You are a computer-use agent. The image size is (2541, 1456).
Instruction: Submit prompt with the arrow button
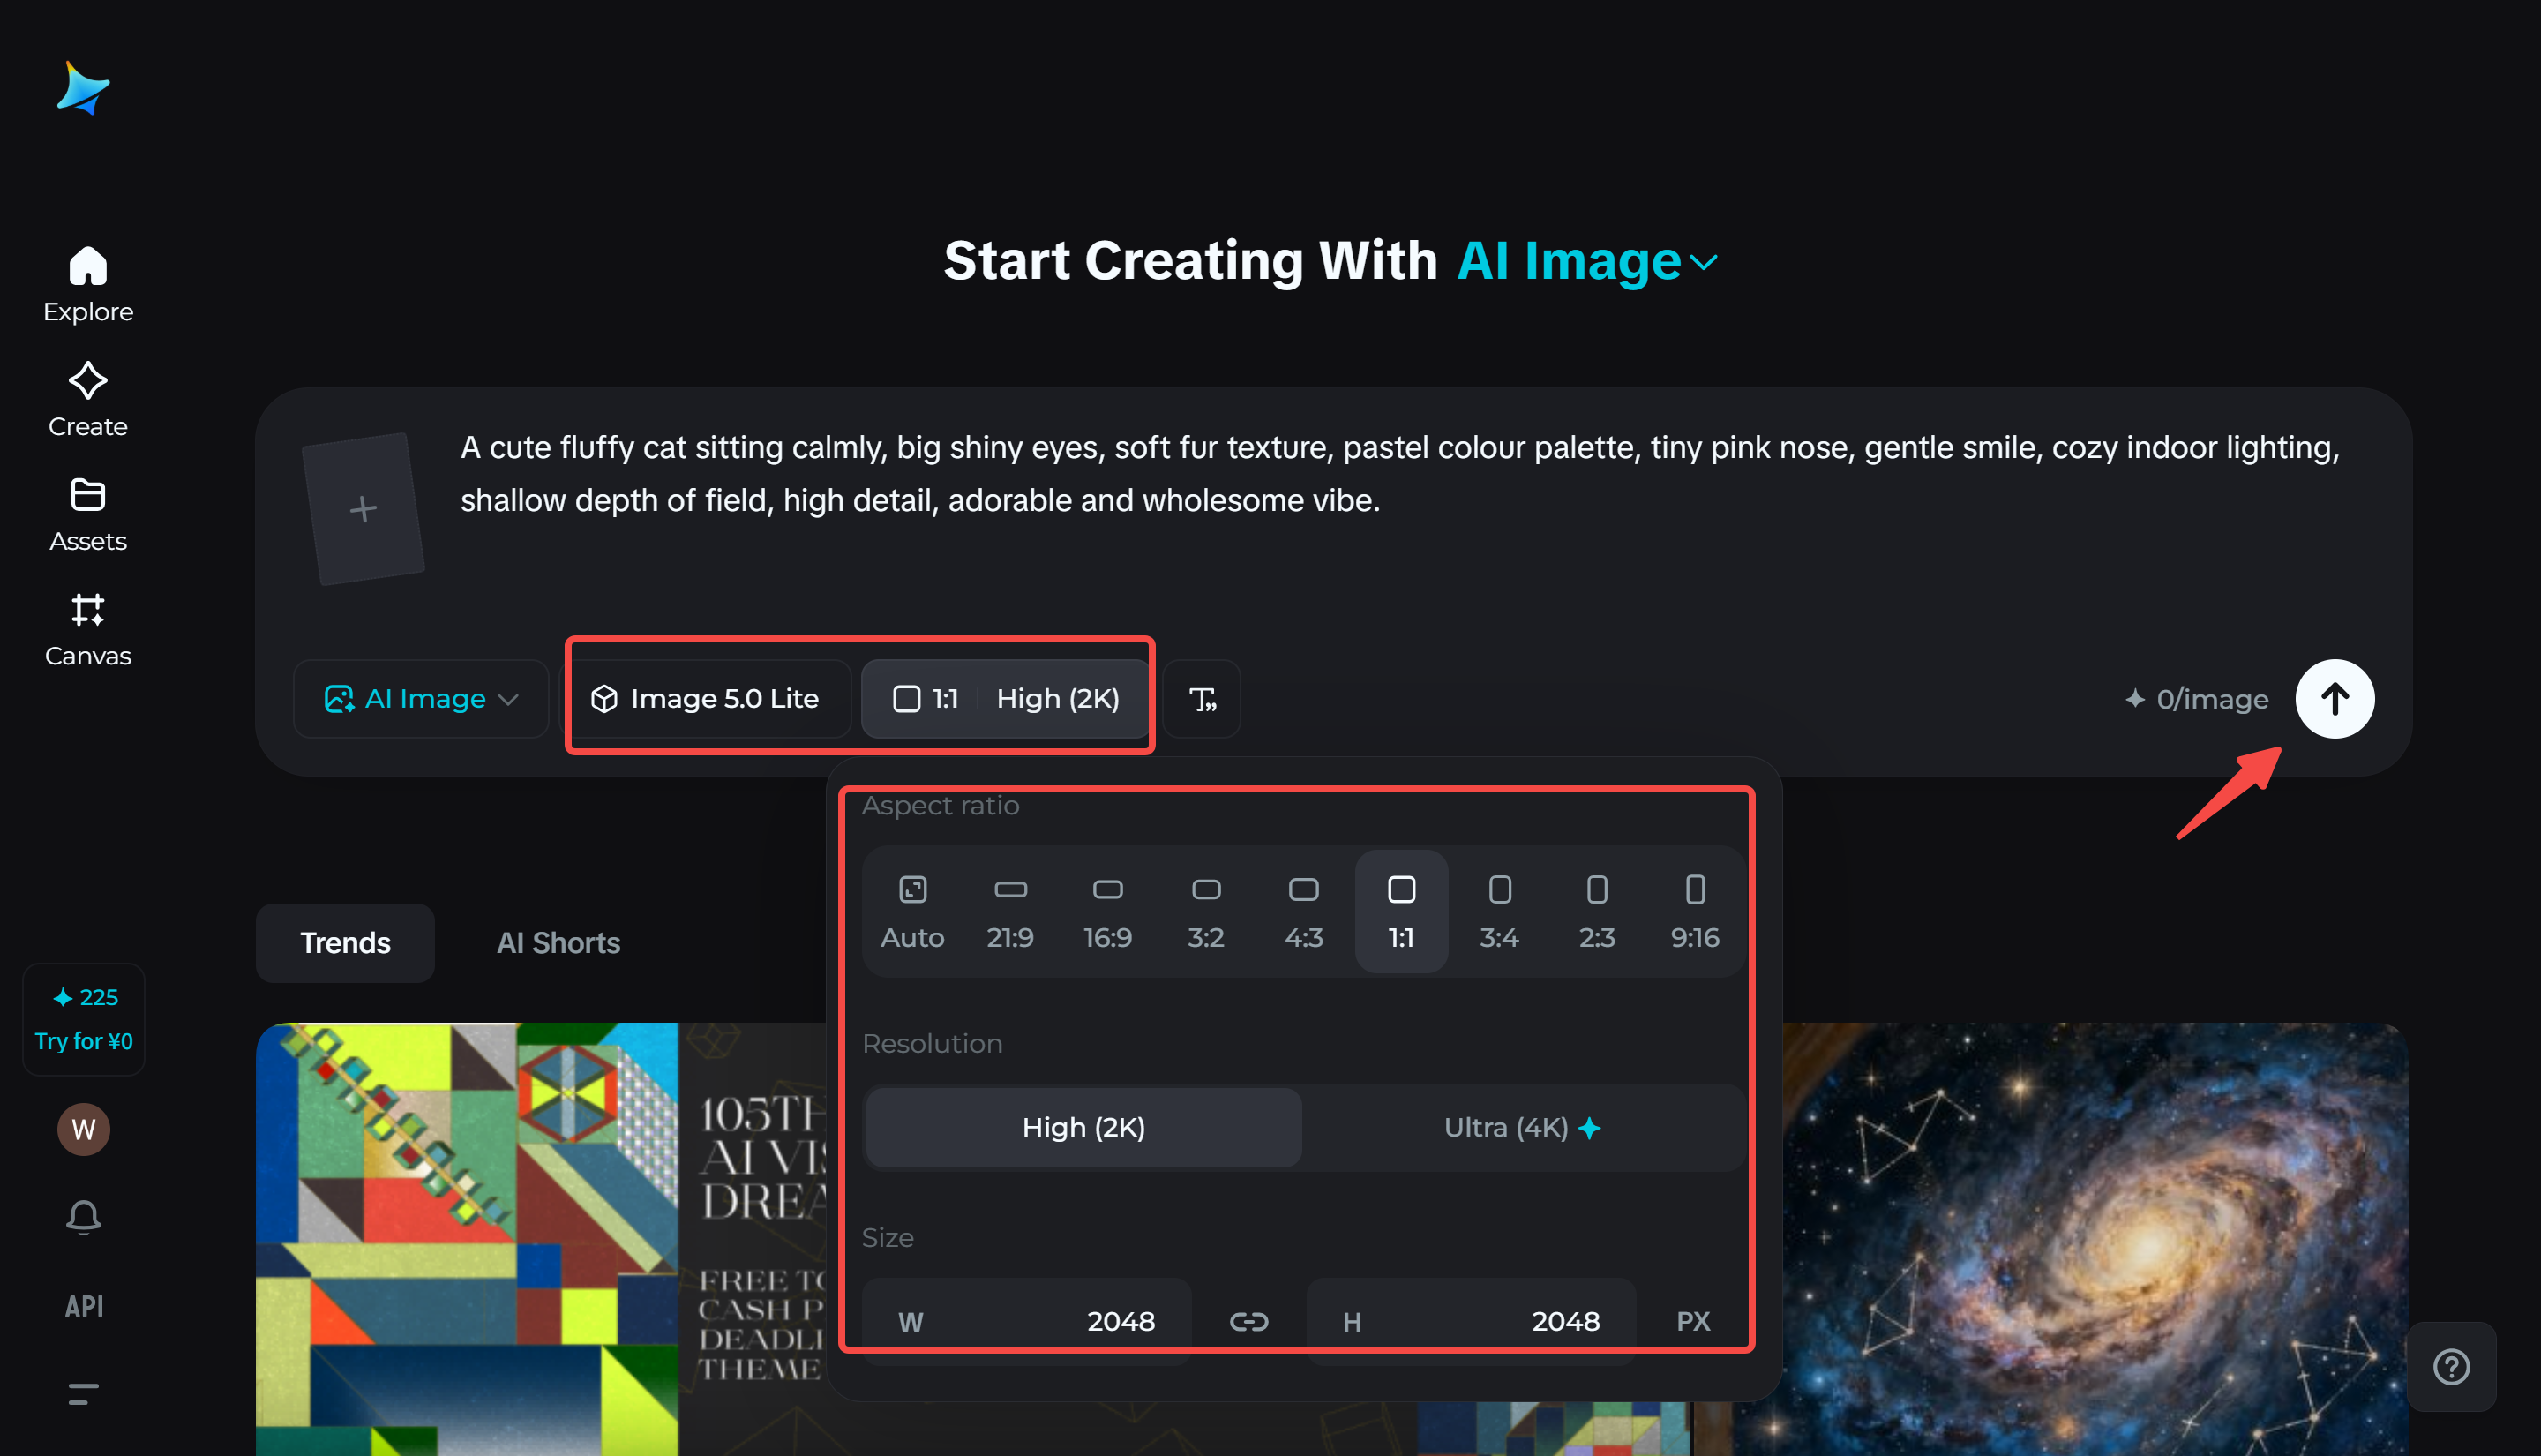[2334, 699]
